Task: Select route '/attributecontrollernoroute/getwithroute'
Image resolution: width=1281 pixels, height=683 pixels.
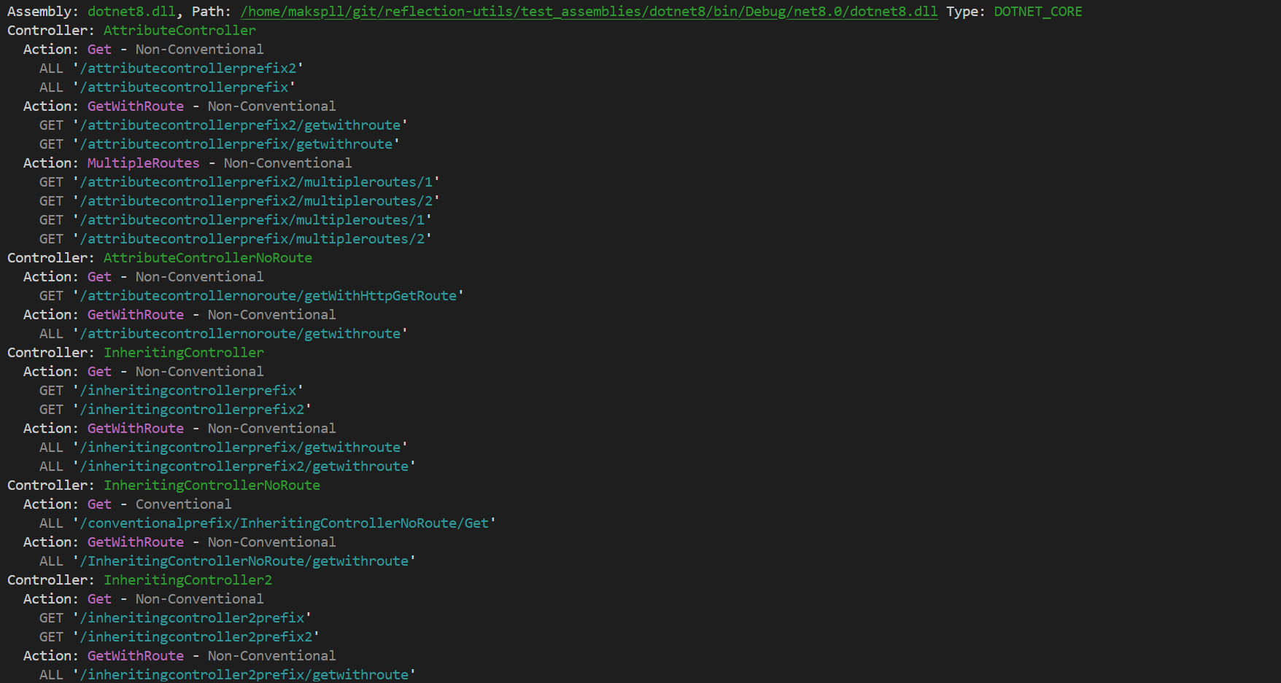Action: coord(240,334)
